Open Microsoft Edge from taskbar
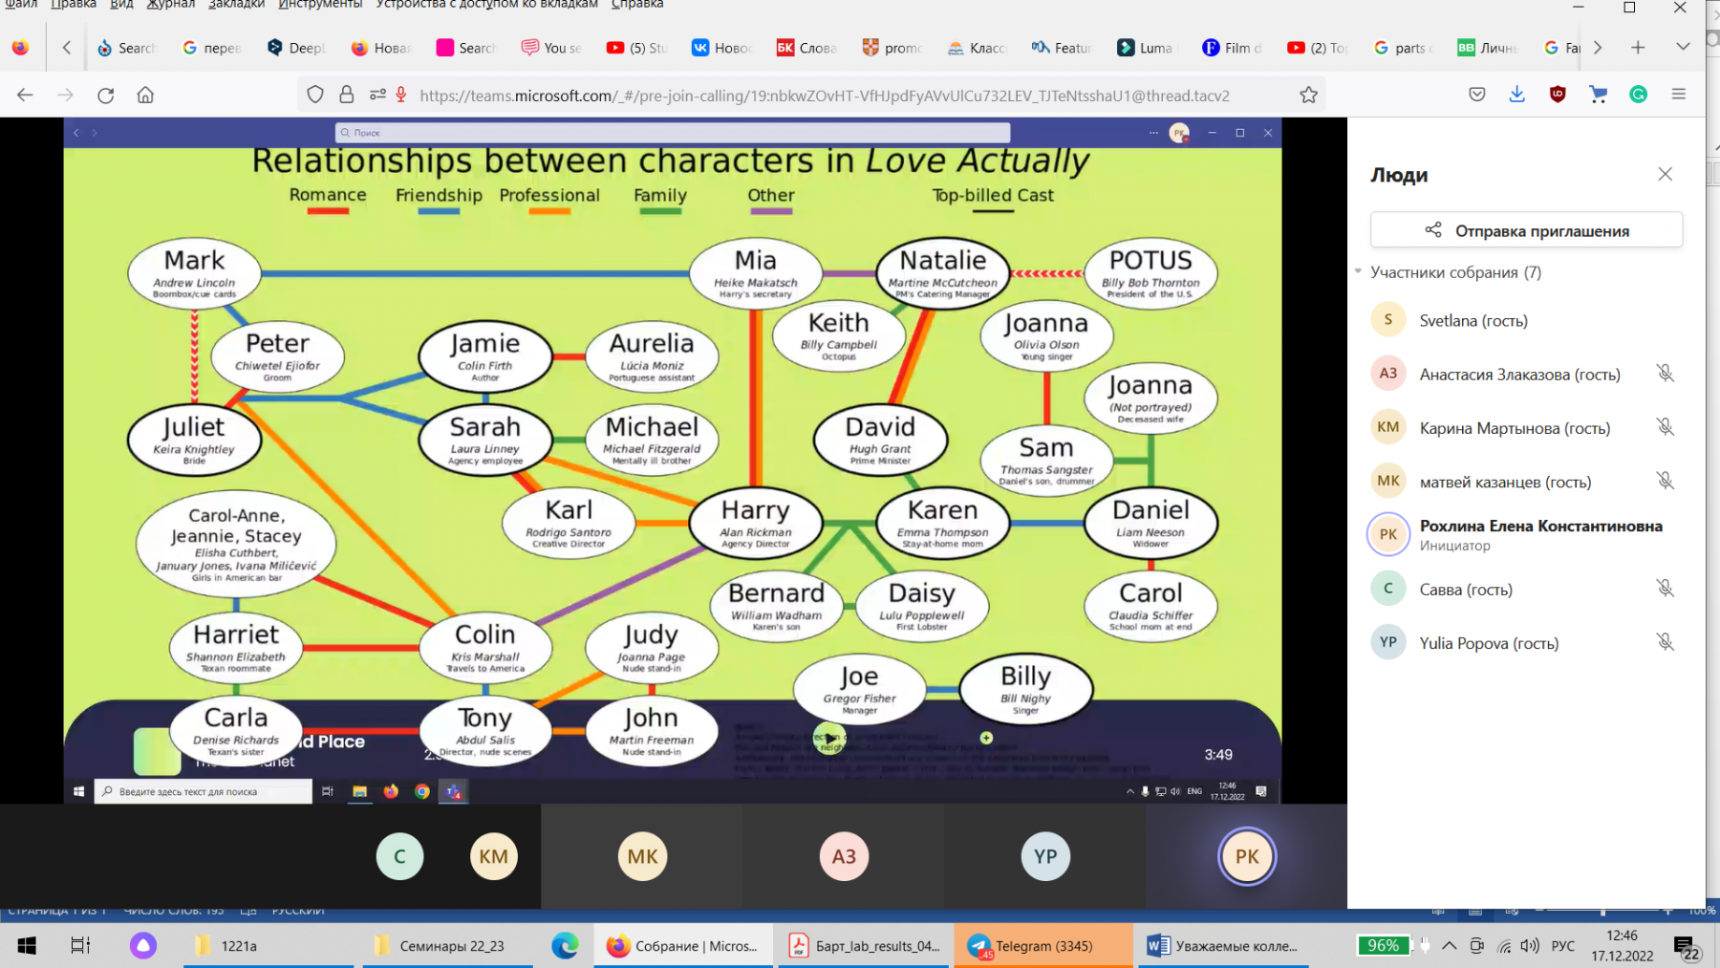 [x=565, y=946]
